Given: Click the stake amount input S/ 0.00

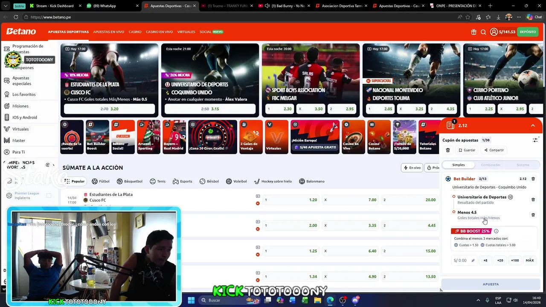Looking at the screenshot, I should 465,260.
